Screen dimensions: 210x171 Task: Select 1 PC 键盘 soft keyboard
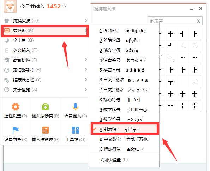[x=124, y=31]
